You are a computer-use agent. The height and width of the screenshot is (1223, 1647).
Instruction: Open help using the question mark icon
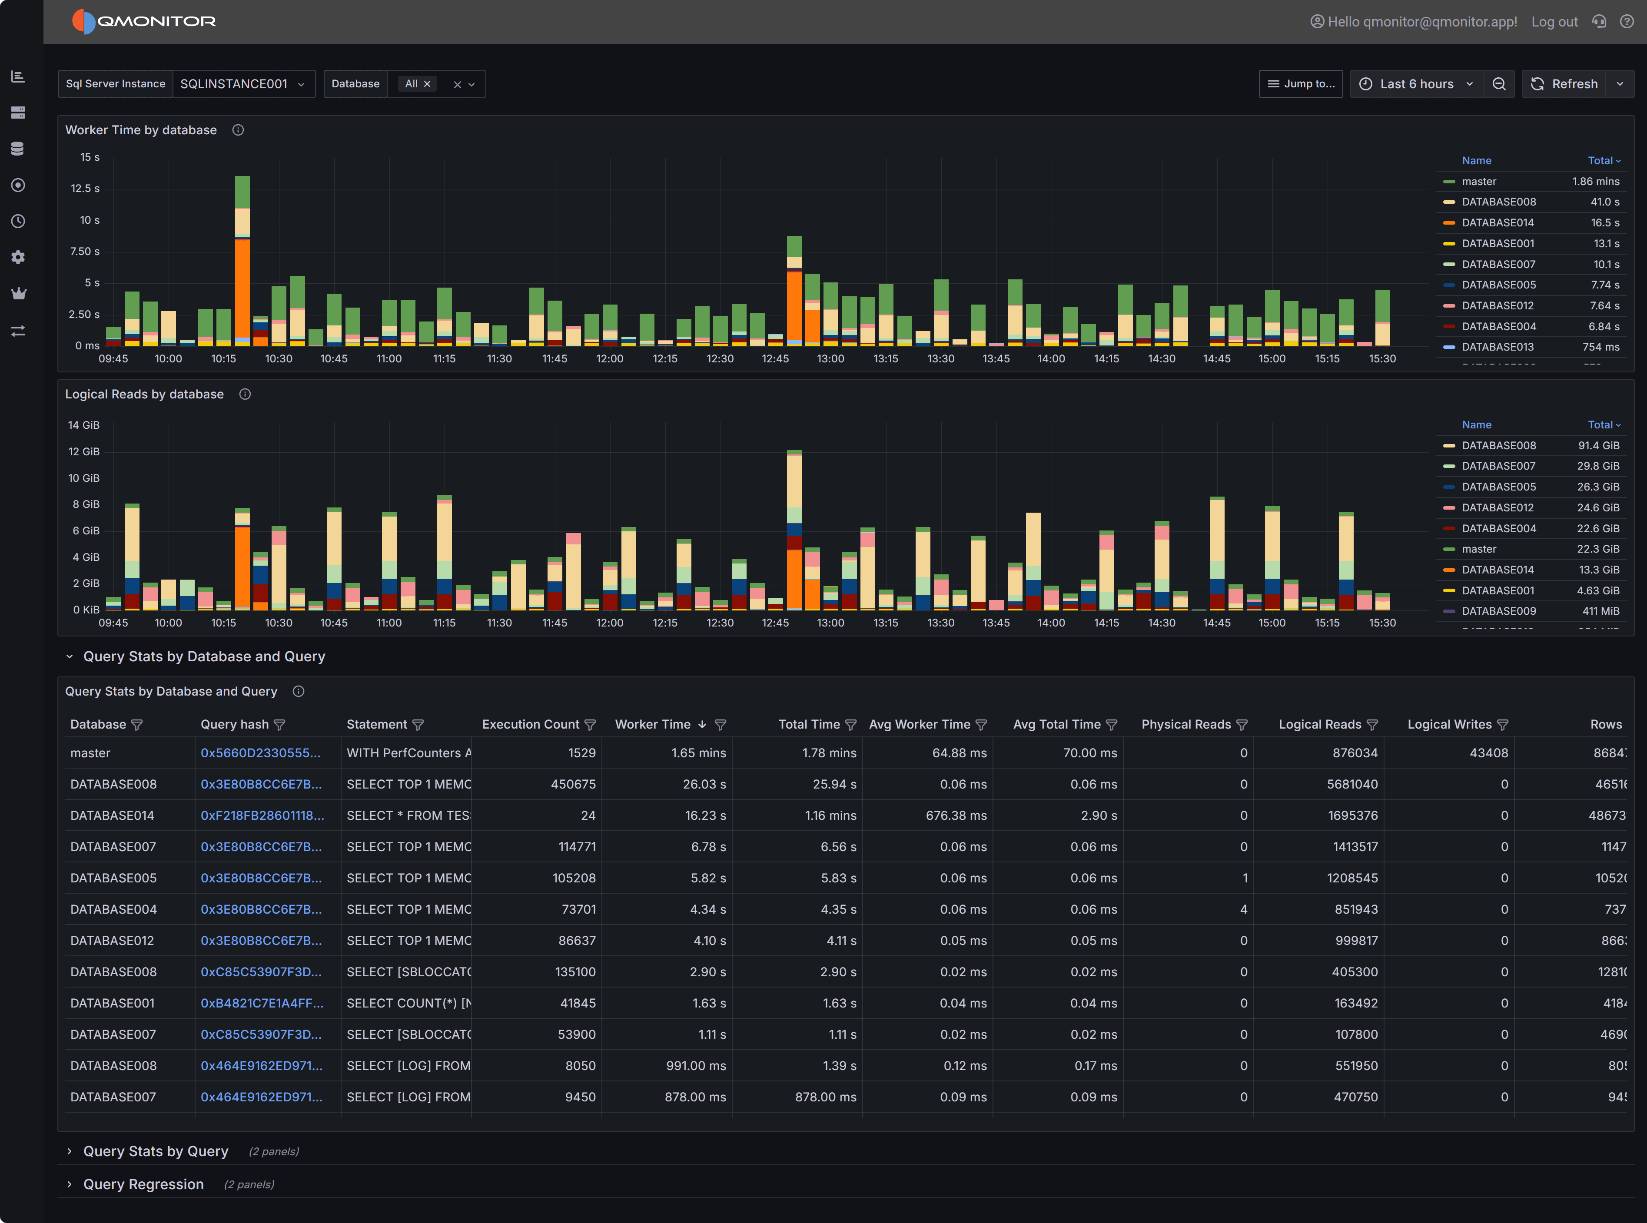(1627, 21)
